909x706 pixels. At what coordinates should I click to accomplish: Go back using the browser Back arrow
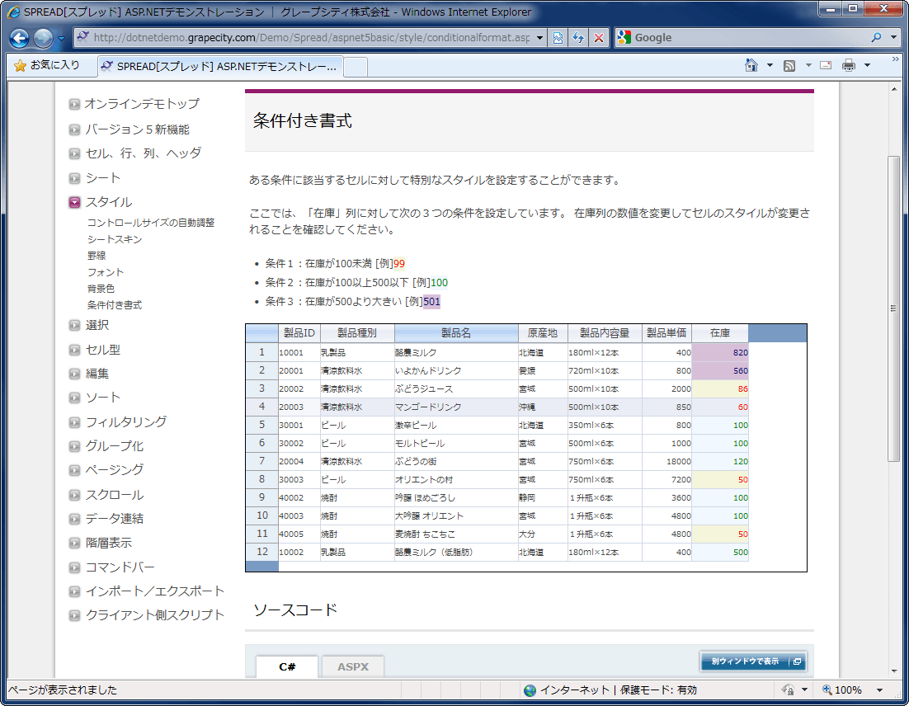click(19, 38)
